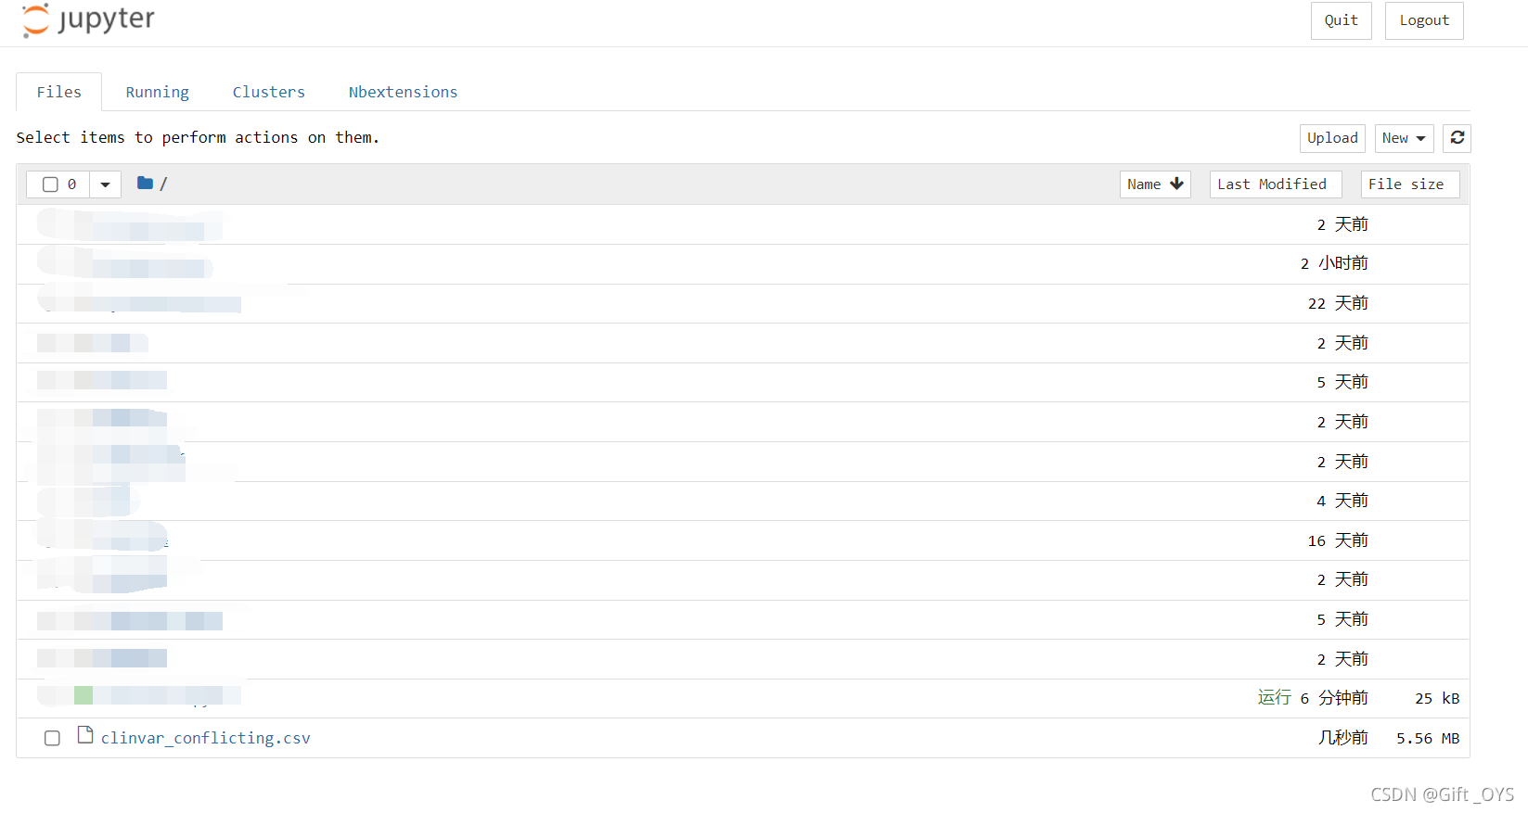
Task: Sort the file list by Name
Action: [1155, 184]
